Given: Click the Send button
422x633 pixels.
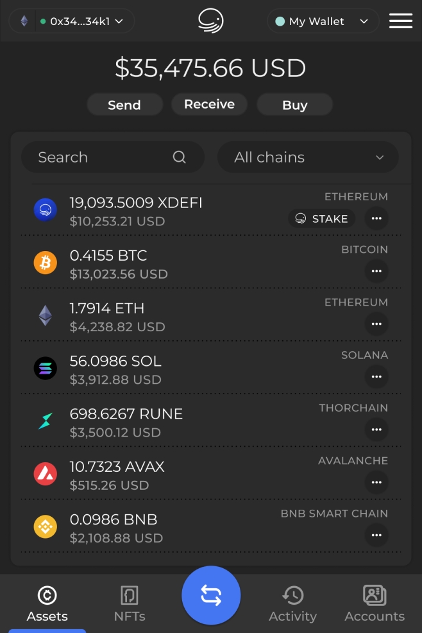Looking at the screenshot, I should 124,105.
